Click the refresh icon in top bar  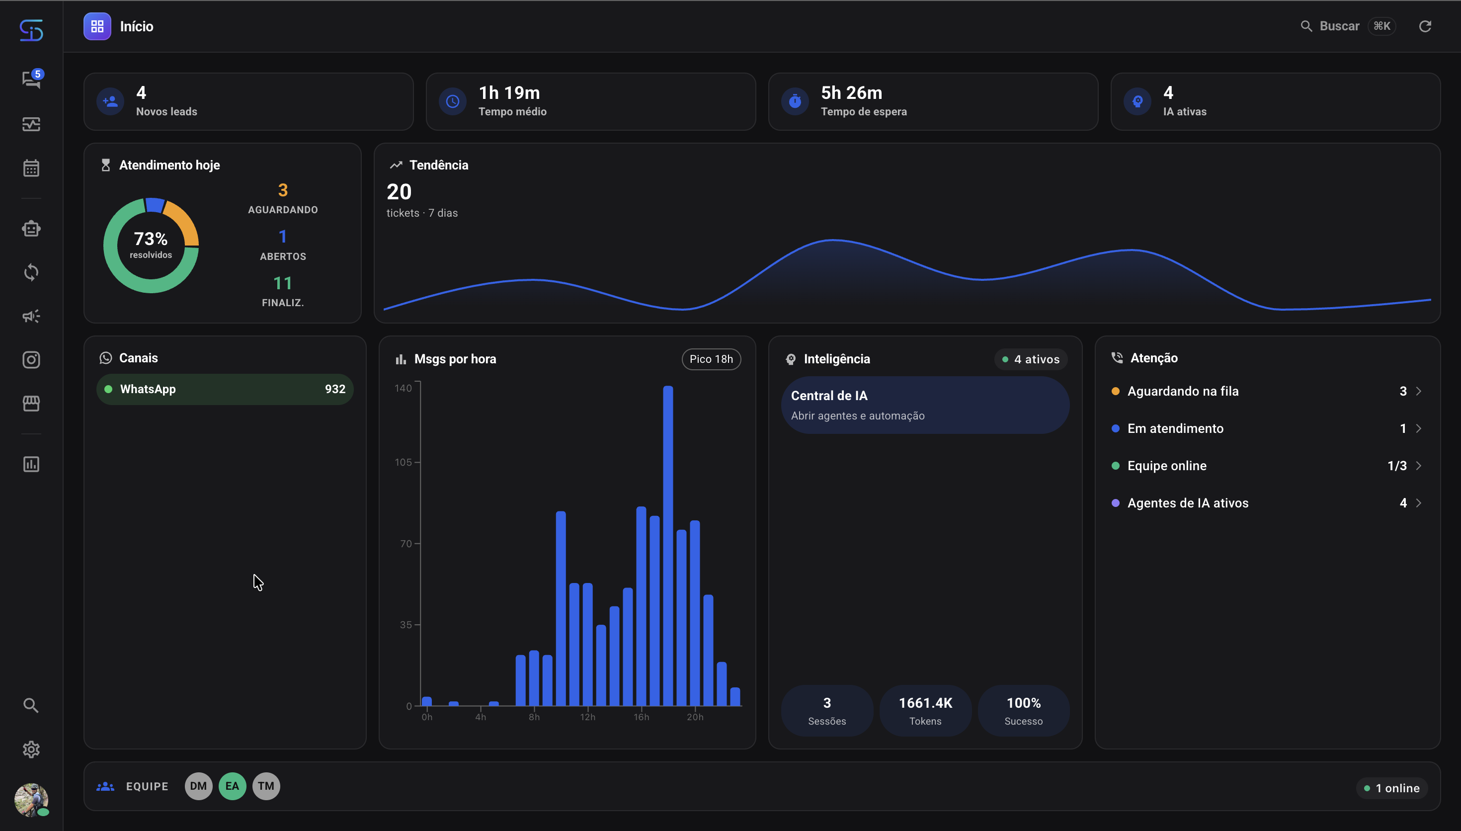pos(1425,26)
